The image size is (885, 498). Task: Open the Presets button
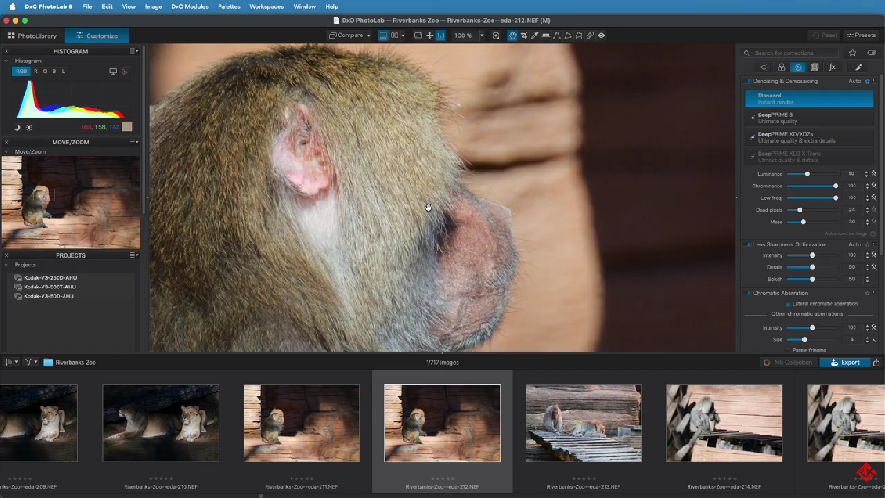[861, 36]
